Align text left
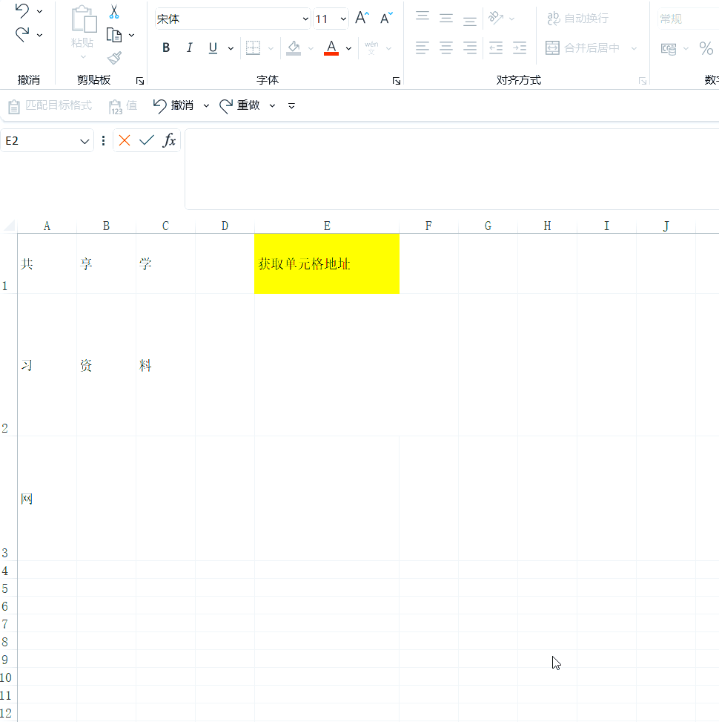This screenshot has height=722, width=719. point(423,47)
